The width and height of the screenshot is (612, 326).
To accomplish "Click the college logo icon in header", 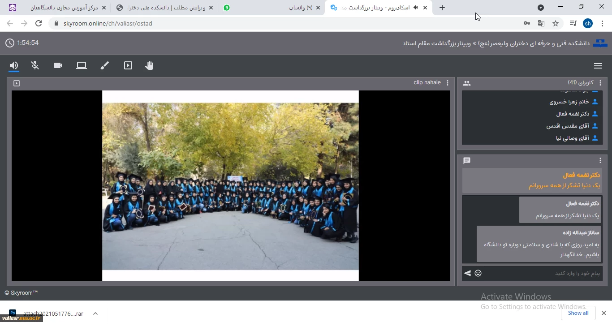I will click(x=600, y=43).
